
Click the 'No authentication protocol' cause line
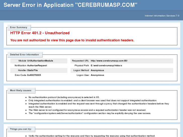pyautogui.click(x=64, y=97)
